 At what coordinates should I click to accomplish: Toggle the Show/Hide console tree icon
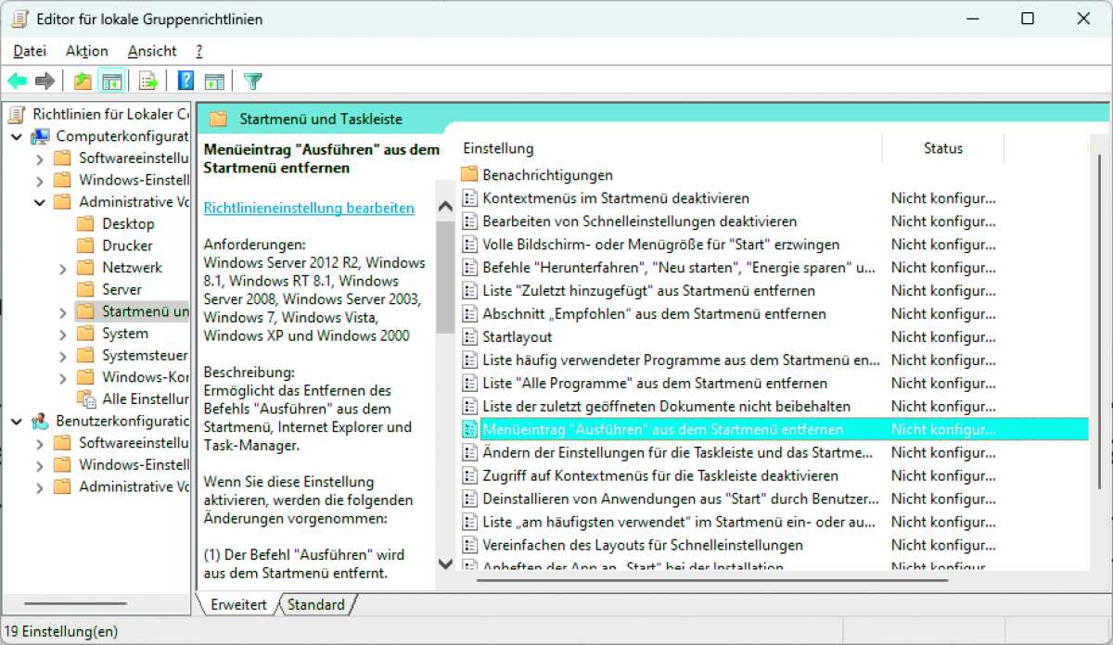(x=111, y=81)
